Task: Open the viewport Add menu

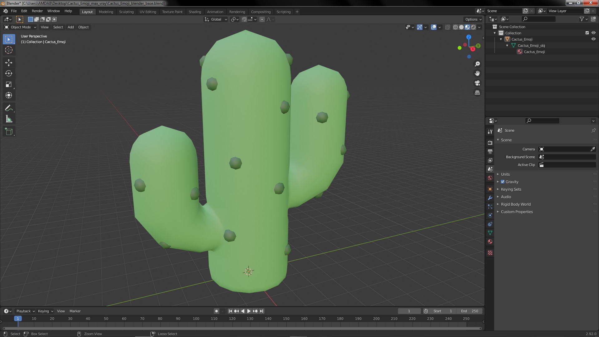Action: tap(71, 27)
